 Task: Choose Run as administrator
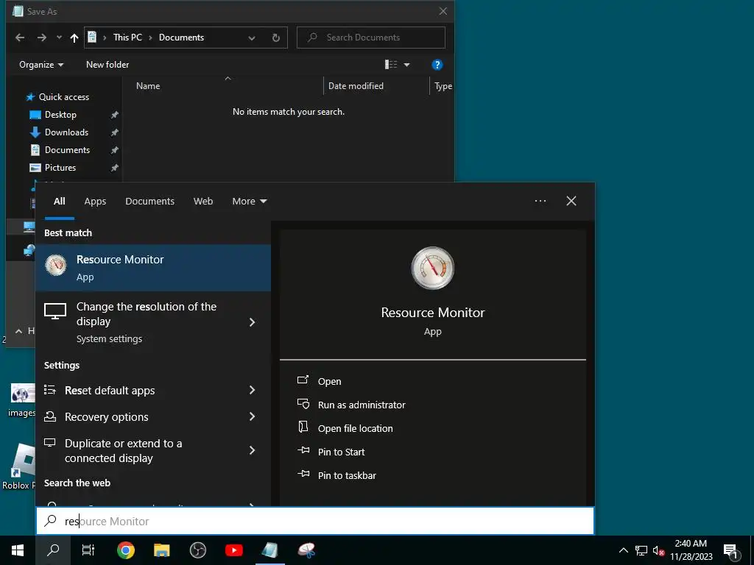(361, 405)
